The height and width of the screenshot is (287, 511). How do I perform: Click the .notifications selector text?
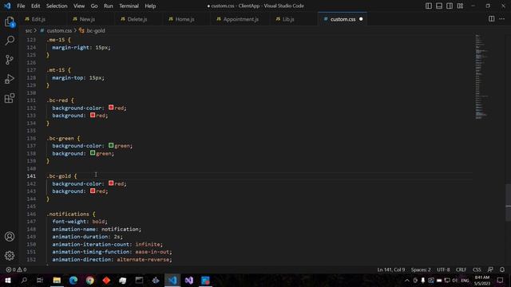point(68,214)
